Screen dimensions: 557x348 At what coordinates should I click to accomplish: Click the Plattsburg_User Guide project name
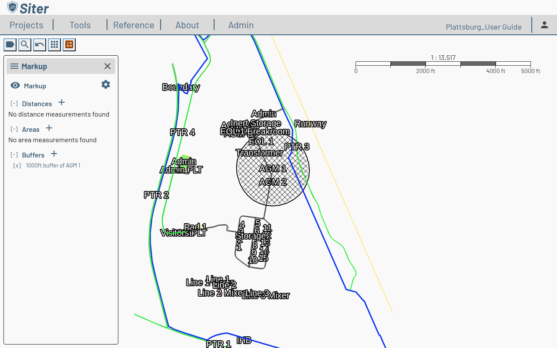click(x=483, y=27)
